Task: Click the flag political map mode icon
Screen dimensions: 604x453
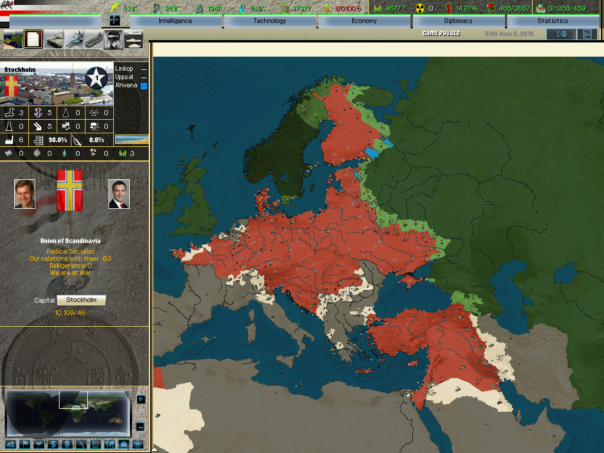Action: point(25,444)
